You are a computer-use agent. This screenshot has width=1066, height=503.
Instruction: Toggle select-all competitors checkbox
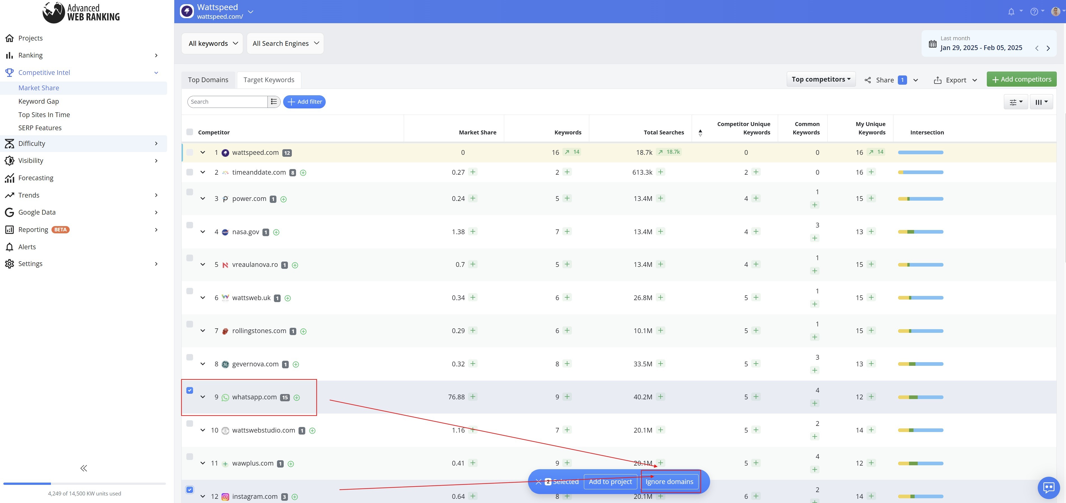click(189, 132)
